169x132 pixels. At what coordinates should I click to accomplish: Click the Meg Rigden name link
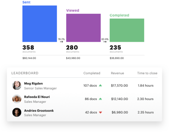click(x=33, y=84)
